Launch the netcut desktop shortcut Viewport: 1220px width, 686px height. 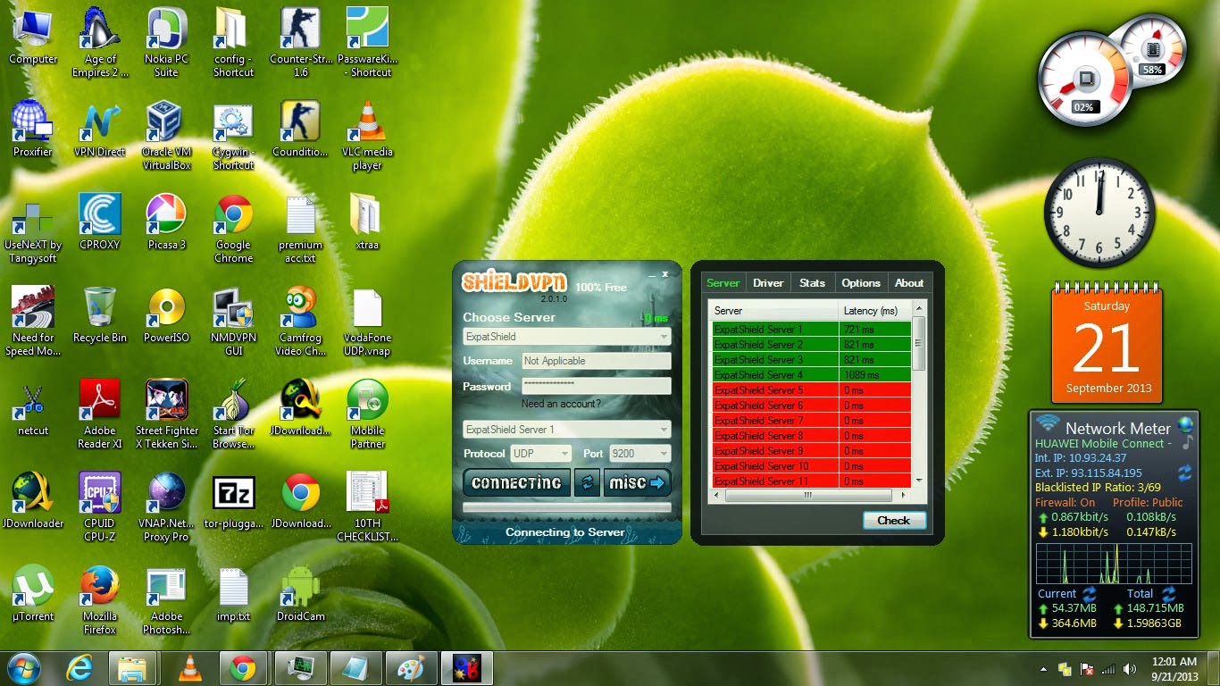33,407
